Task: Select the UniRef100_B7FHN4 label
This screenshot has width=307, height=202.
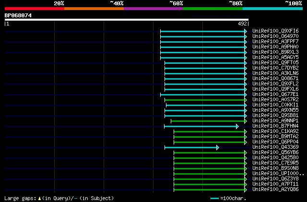Action: (275, 126)
